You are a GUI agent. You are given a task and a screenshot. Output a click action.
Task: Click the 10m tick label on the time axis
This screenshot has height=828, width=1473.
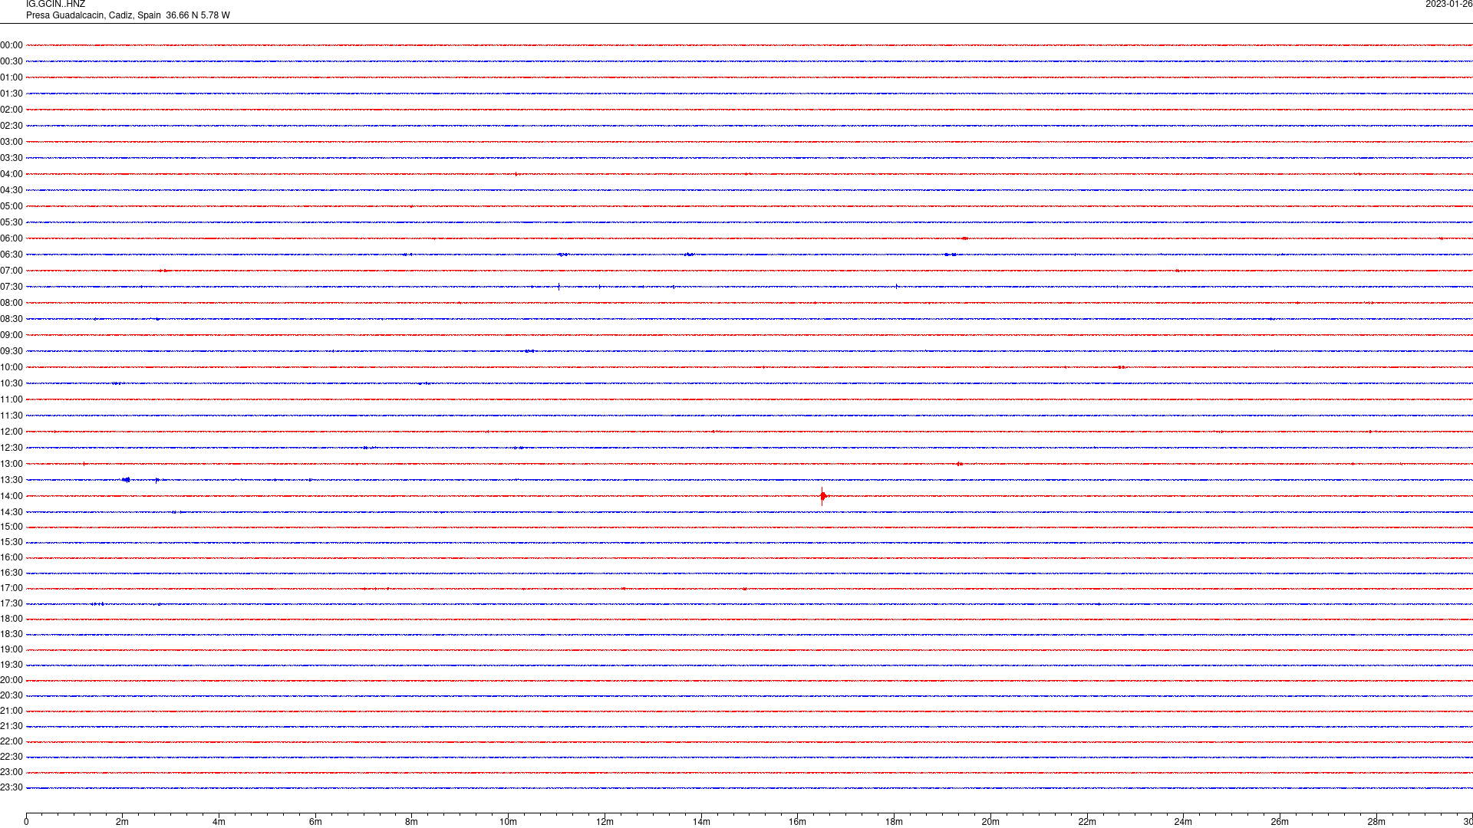point(508,822)
